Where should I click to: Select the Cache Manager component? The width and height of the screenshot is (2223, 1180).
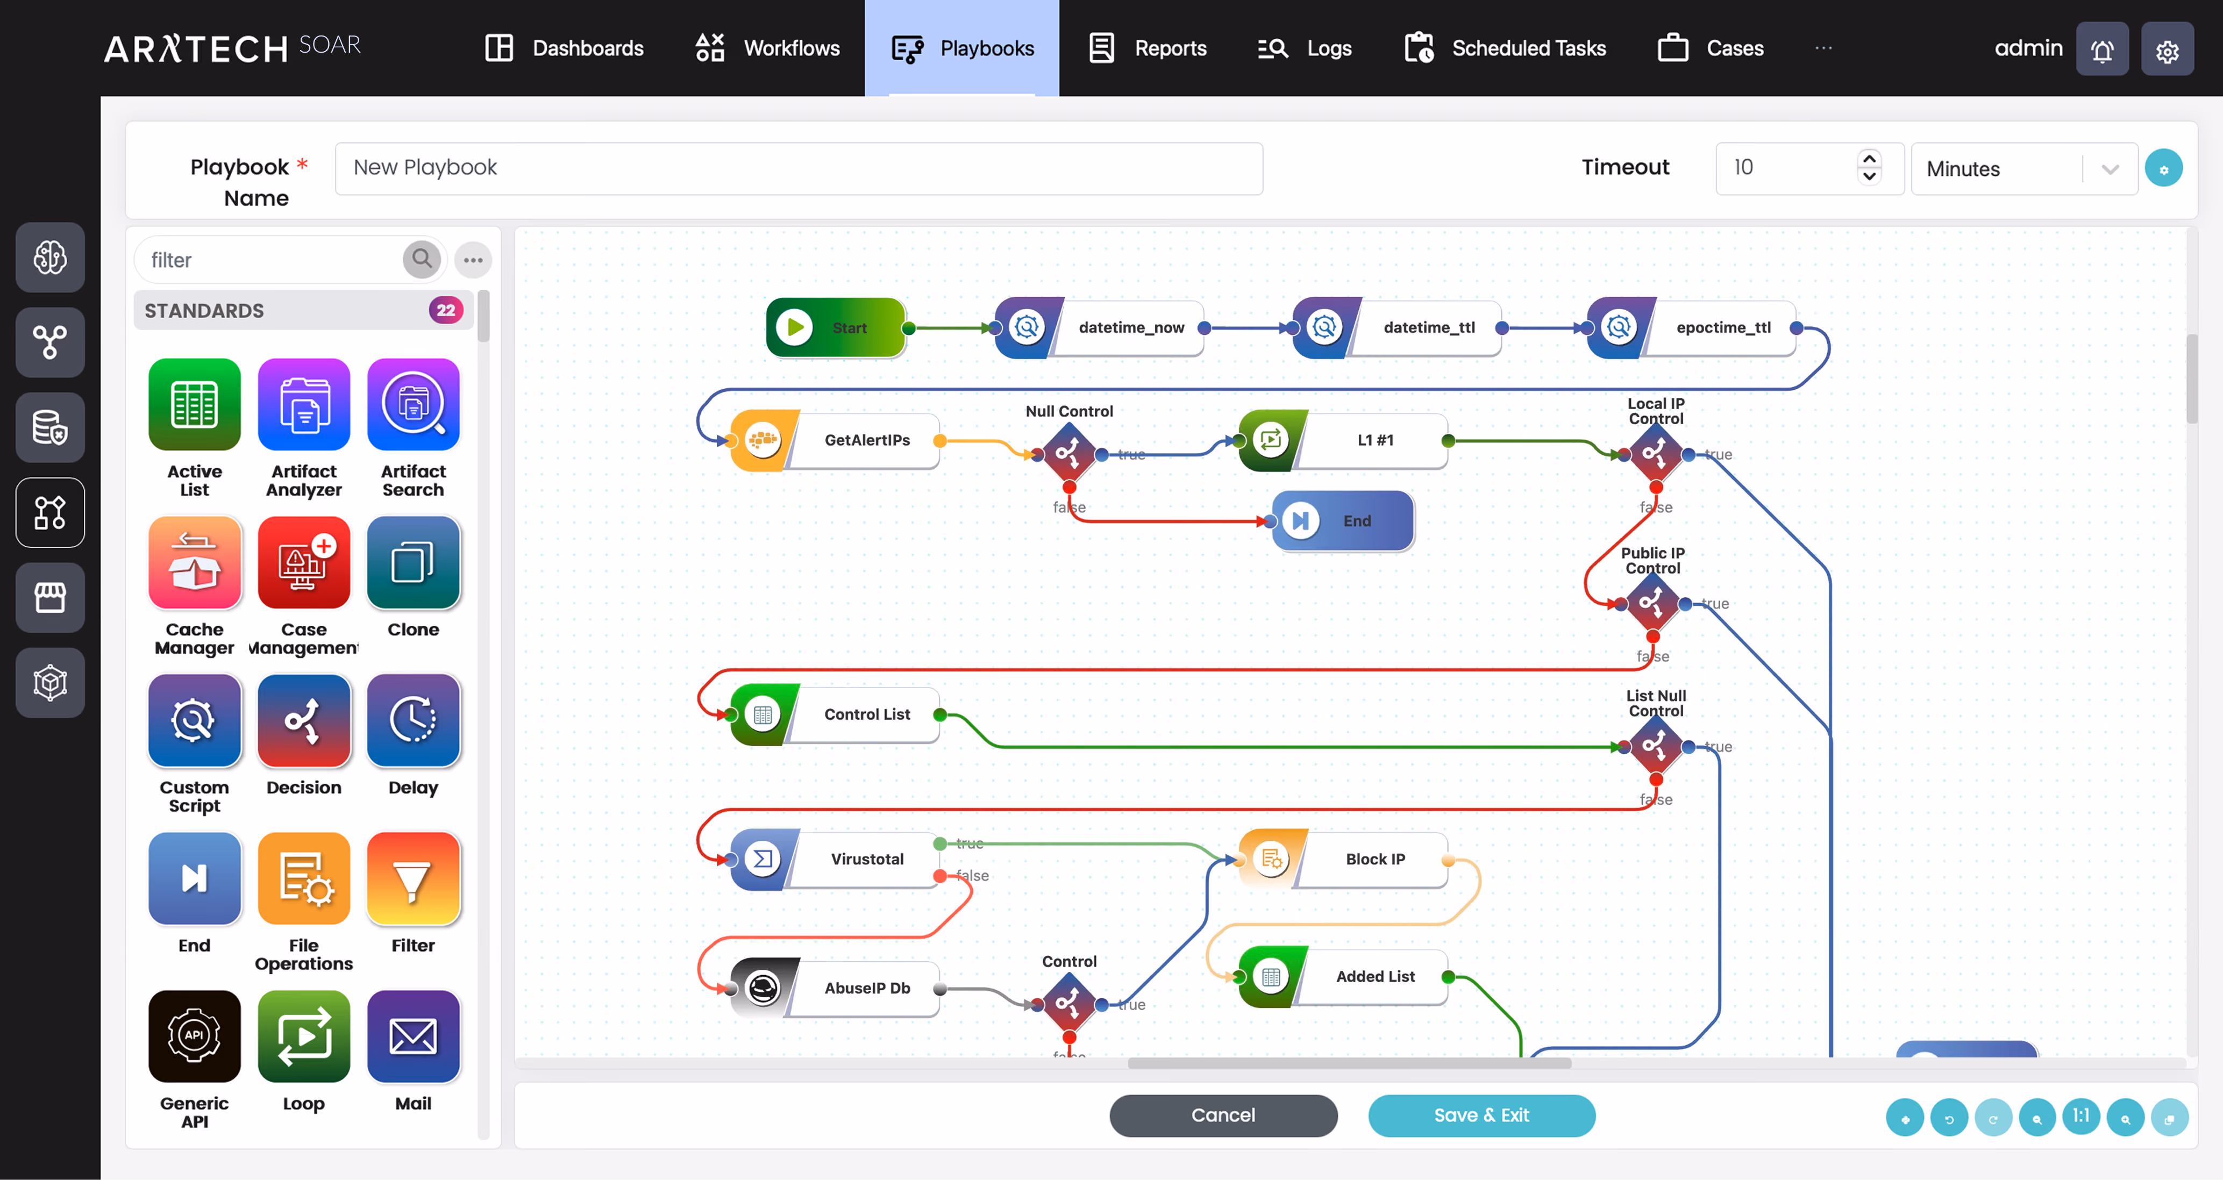[194, 562]
